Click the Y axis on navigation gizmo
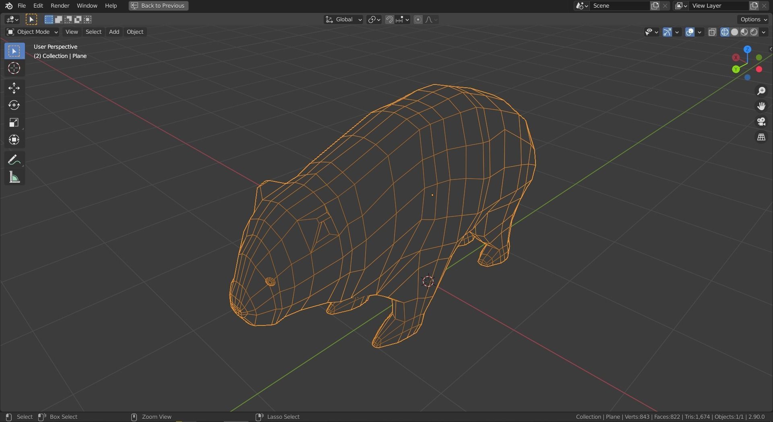Screen dimensions: 773x422 click(x=736, y=69)
